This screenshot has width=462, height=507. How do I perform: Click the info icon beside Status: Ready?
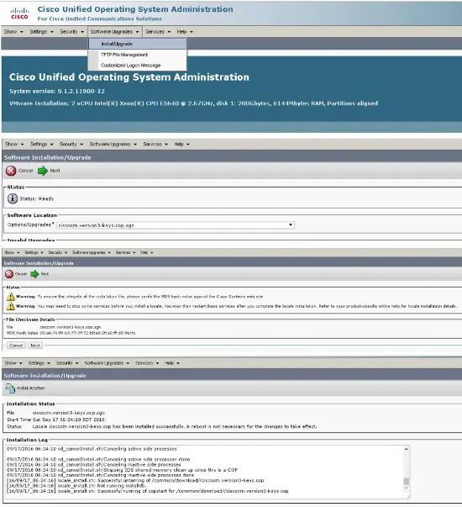click(x=13, y=198)
